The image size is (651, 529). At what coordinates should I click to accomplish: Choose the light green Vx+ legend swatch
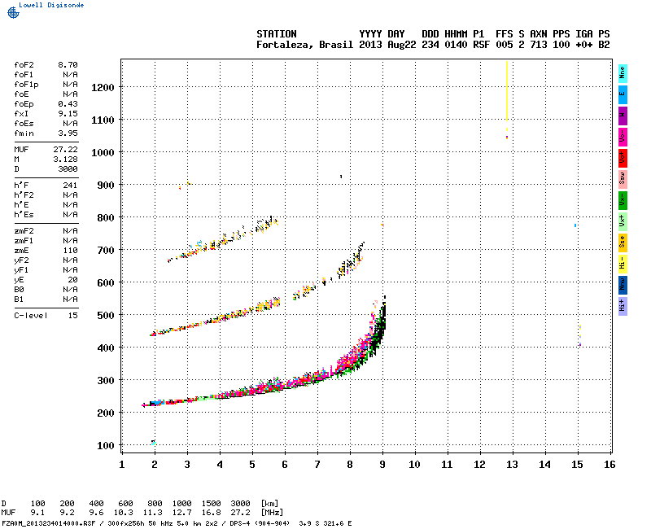(x=623, y=221)
